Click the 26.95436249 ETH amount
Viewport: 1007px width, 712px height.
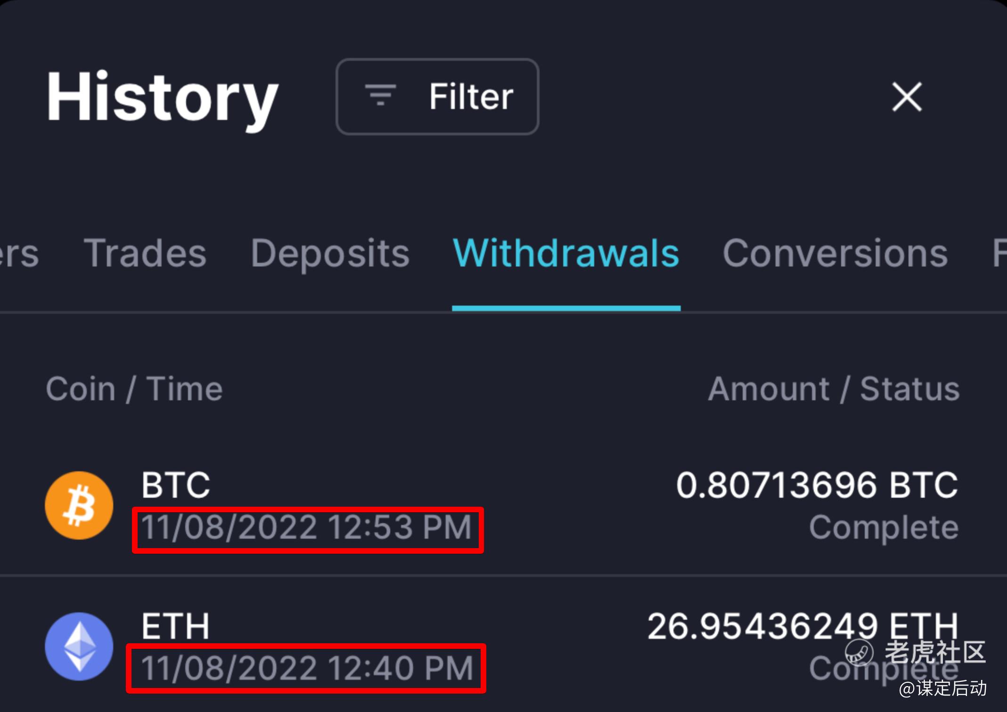[x=802, y=626]
